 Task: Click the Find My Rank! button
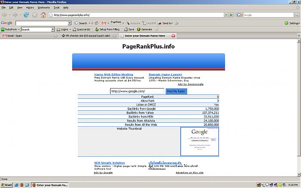[x=176, y=91]
